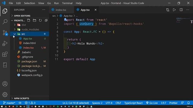Viewport: 193px width, 108px height.
Task: Open the Search view in activity bar
Action: pos(5,22)
